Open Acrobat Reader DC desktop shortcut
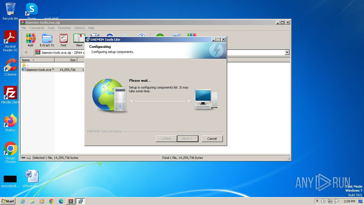The width and height of the screenshot is (364, 205). tap(10, 41)
